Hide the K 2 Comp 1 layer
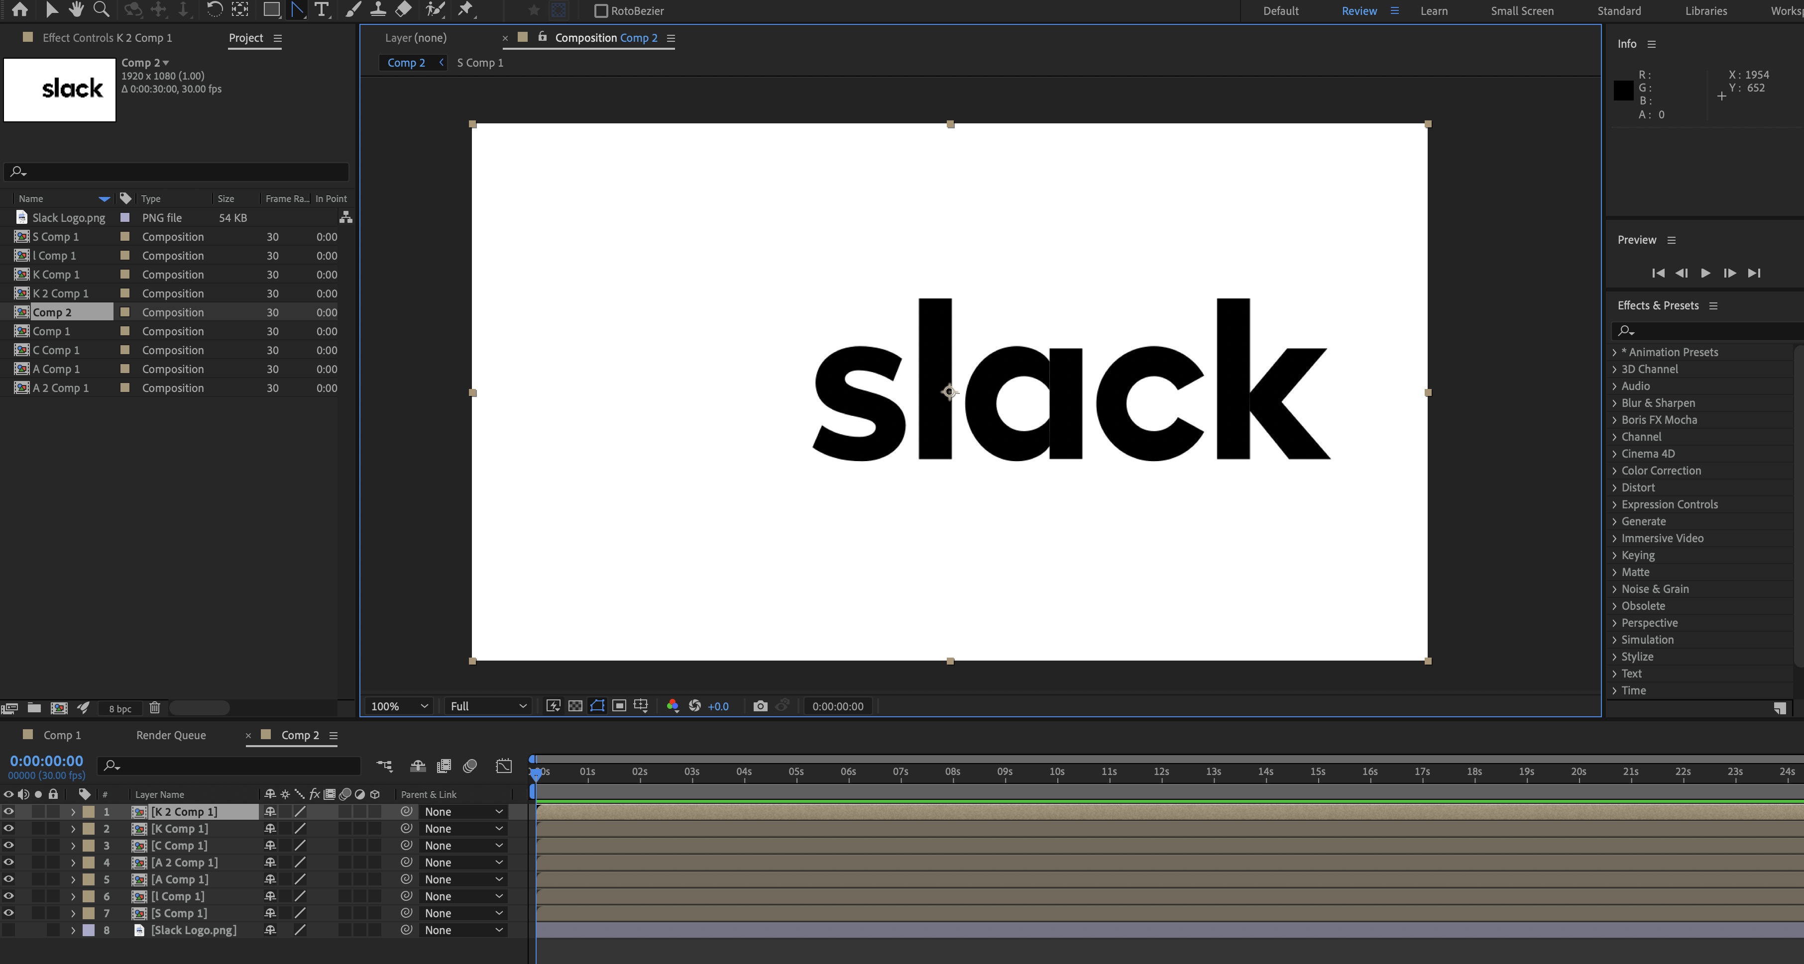The image size is (1804, 964). tap(8, 811)
